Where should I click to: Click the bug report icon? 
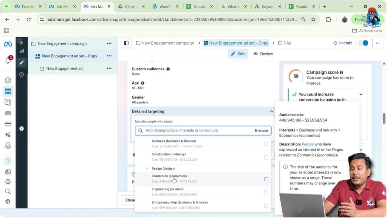point(8,201)
